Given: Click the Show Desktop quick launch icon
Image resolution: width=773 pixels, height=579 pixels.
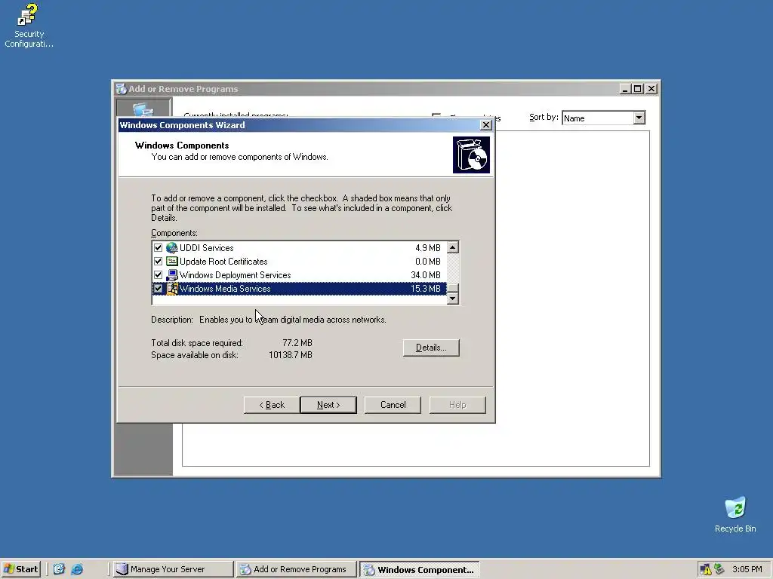Looking at the screenshot, I should tap(59, 569).
